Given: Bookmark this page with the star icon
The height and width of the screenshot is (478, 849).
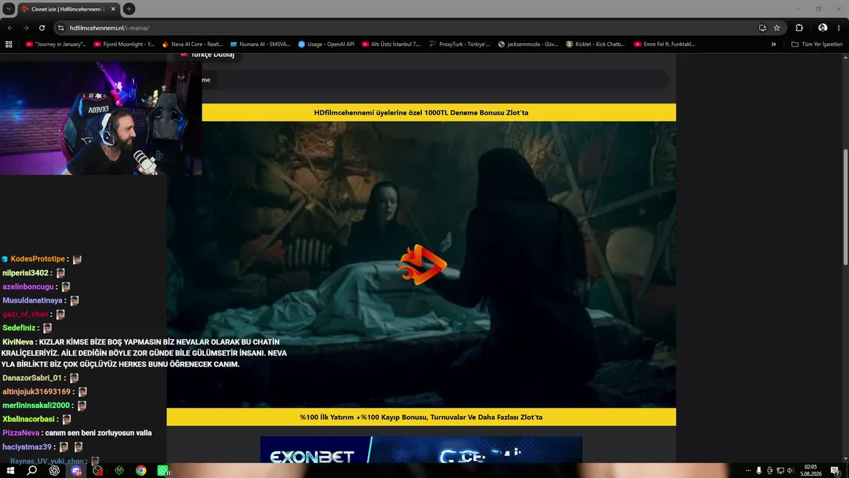Looking at the screenshot, I should 777,28.
